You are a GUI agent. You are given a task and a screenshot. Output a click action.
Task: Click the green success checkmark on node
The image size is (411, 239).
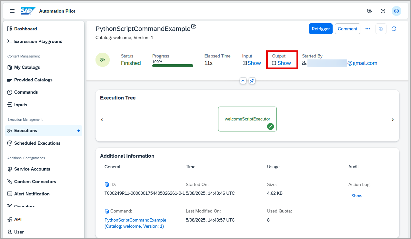[x=270, y=127]
